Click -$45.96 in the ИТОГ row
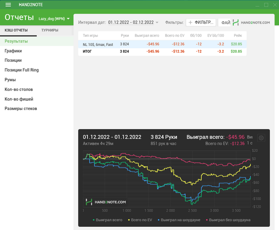Screen dimensions: 279x230 153,51
